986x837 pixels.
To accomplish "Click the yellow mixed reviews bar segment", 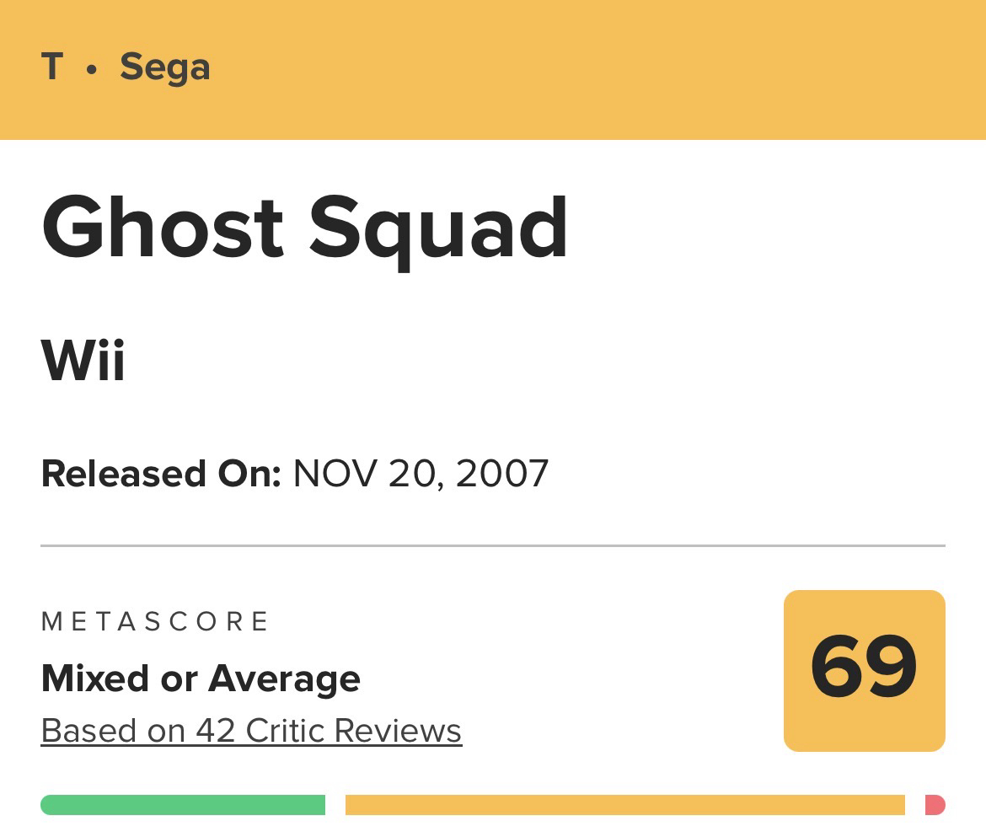I will (x=624, y=805).
